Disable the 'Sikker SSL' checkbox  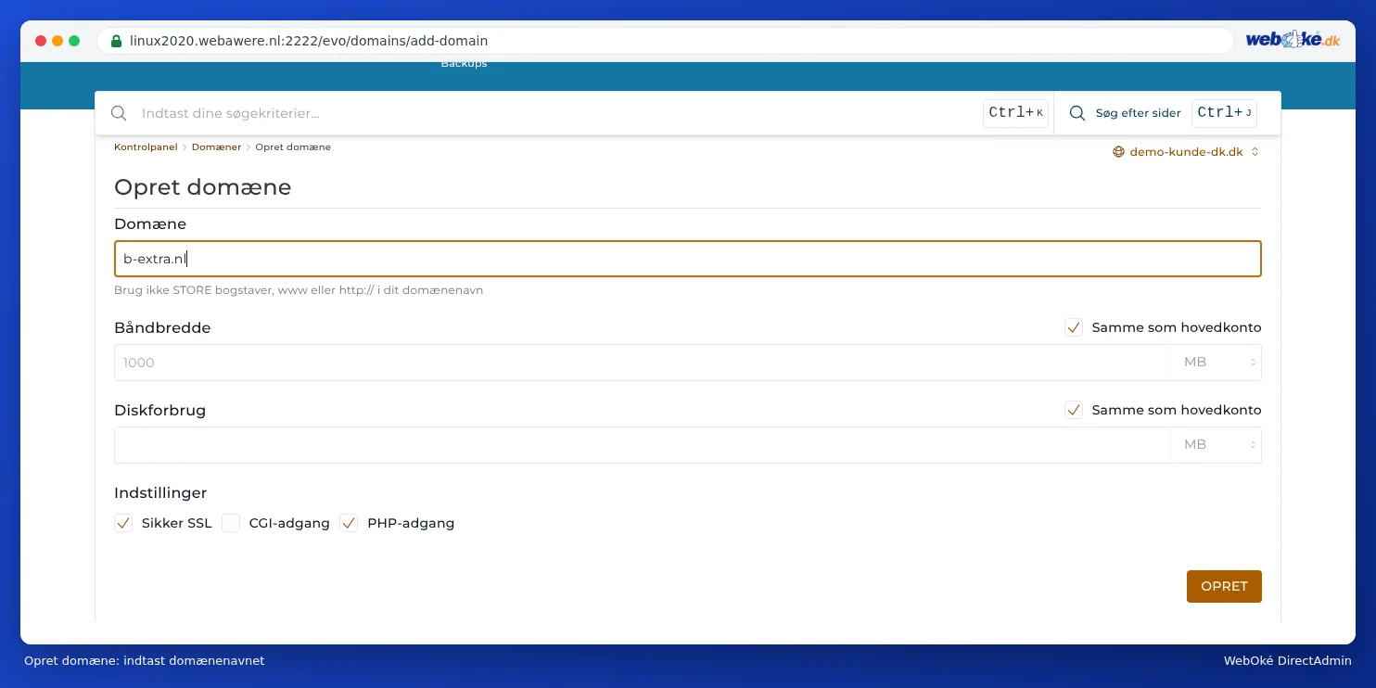click(123, 523)
